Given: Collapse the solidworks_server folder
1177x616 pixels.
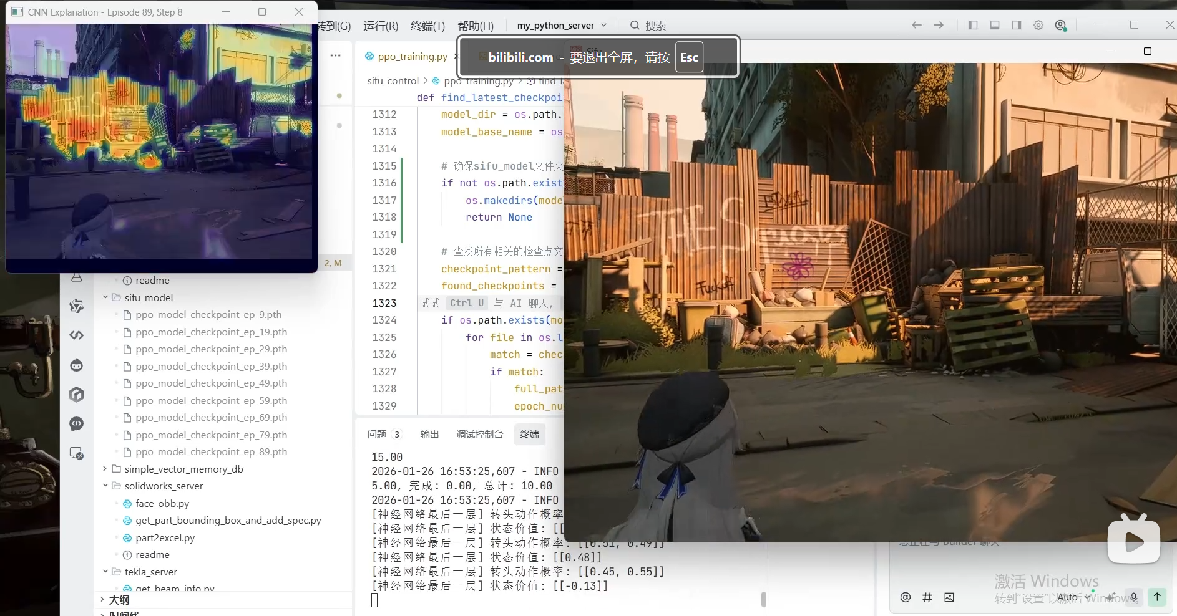Looking at the screenshot, I should [x=105, y=486].
